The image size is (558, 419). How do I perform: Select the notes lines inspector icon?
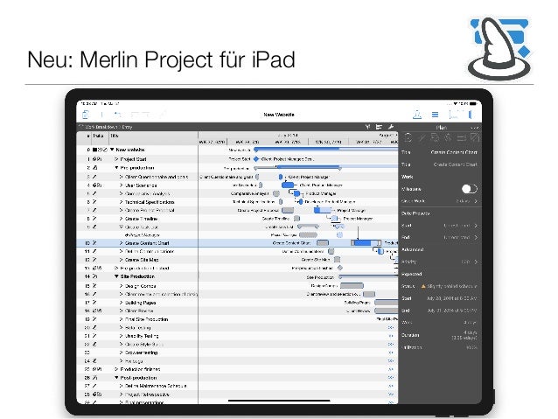click(461, 137)
